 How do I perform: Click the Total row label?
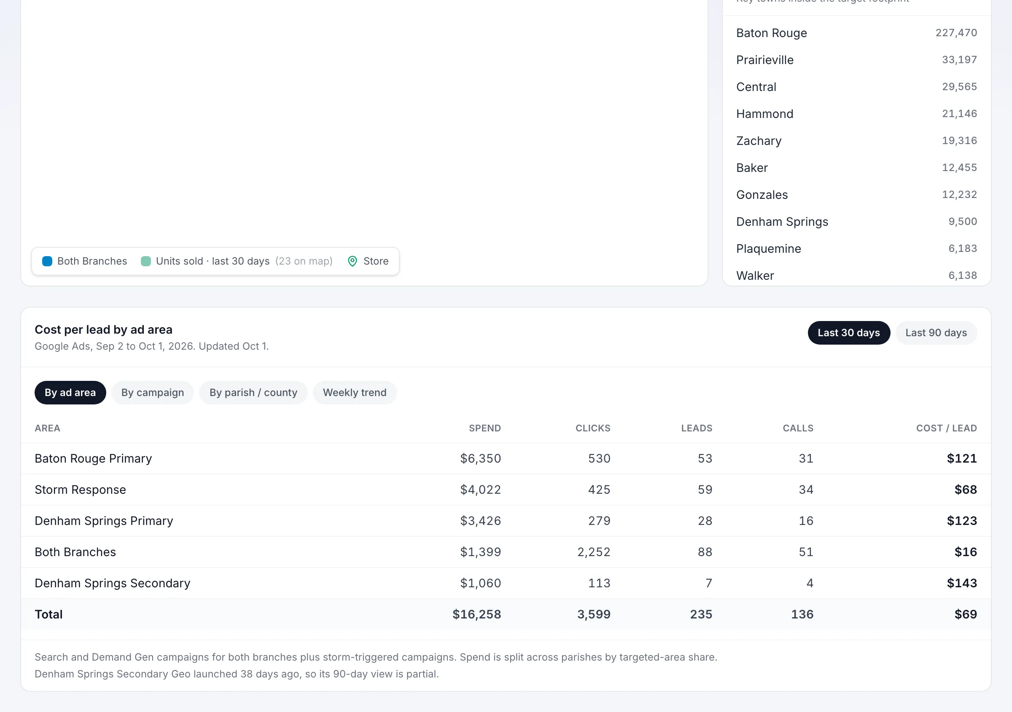point(48,614)
